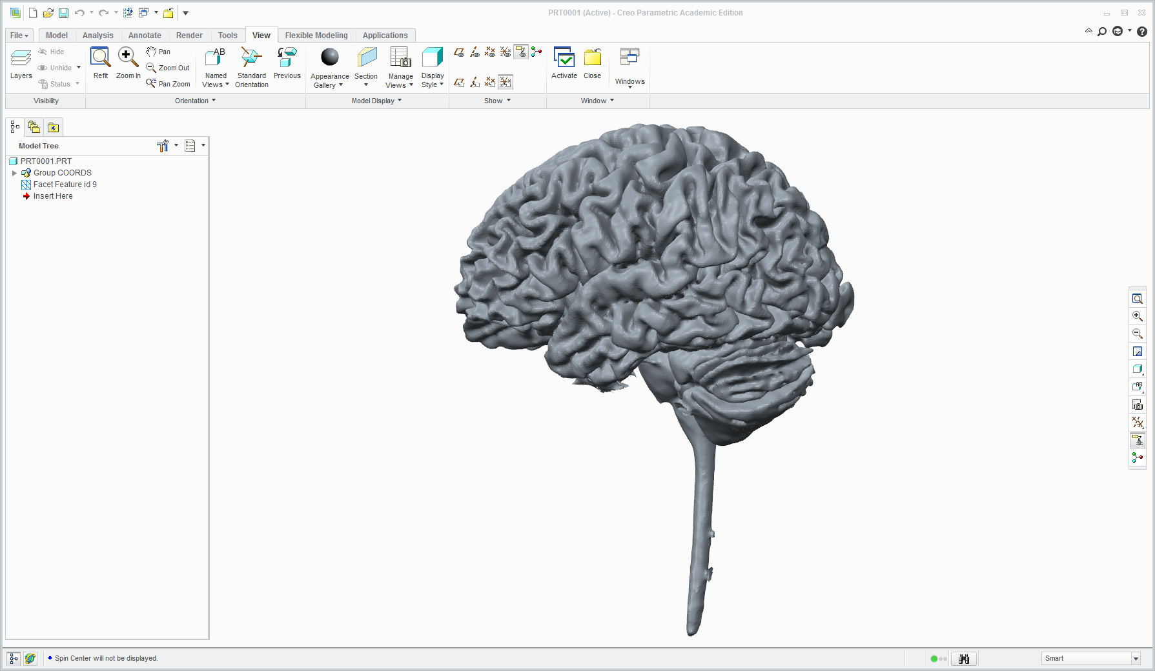
Task: Select Facet Feature id 9 in model tree
Action: [x=65, y=185]
